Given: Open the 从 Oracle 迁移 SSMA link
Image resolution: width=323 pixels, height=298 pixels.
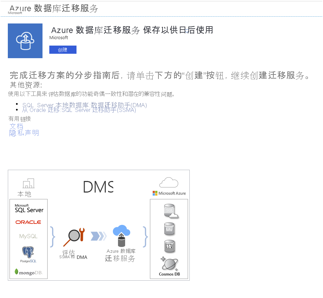Looking at the screenshot, I should [x=79, y=110].
